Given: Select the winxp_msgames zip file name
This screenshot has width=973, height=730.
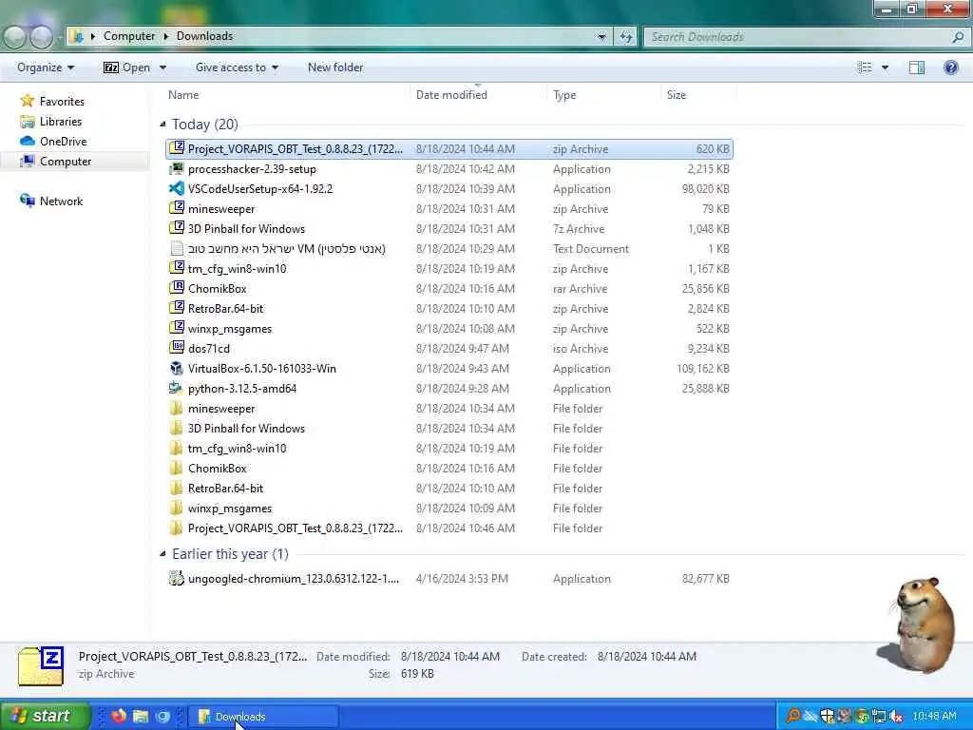Looking at the screenshot, I should [x=230, y=328].
